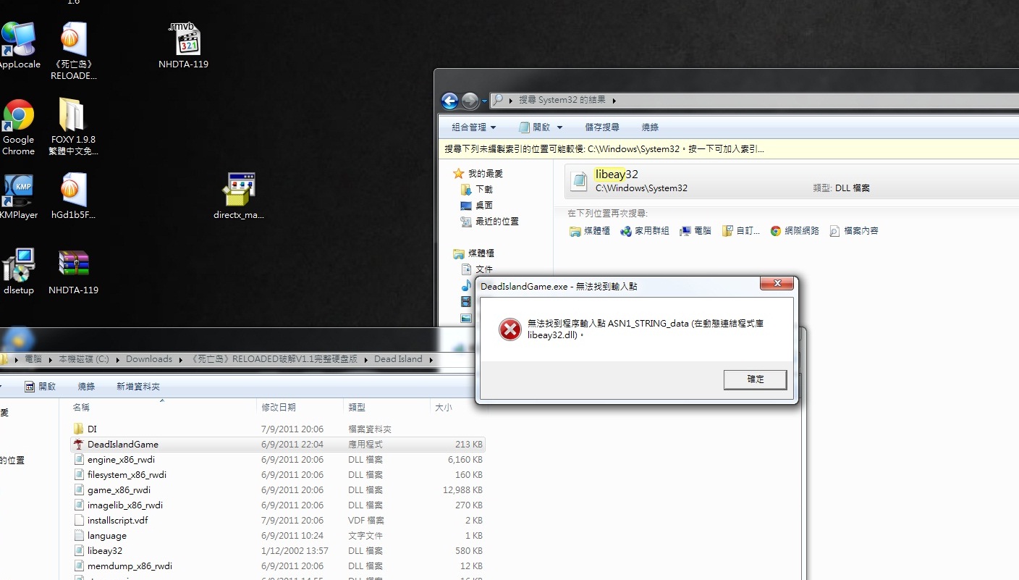
Task: Click 燒錄 in the search window toolbar
Action: pyautogui.click(x=650, y=127)
